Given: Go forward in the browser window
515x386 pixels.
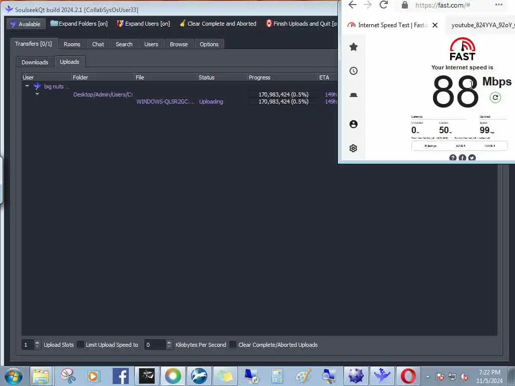Looking at the screenshot, I should pos(368,5).
